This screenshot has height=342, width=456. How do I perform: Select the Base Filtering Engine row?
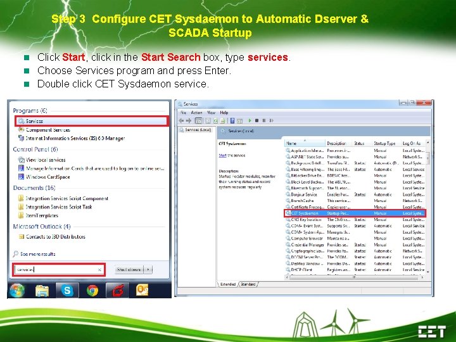coord(355,169)
